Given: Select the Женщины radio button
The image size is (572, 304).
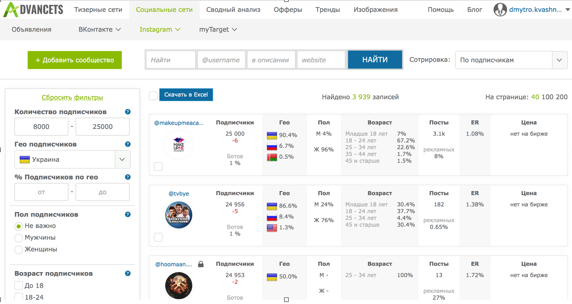Looking at the screenshot, I should pyautogui.click(x=18, y=249).
